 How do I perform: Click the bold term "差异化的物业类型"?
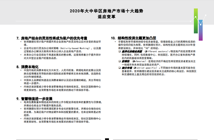coord(132,51)
